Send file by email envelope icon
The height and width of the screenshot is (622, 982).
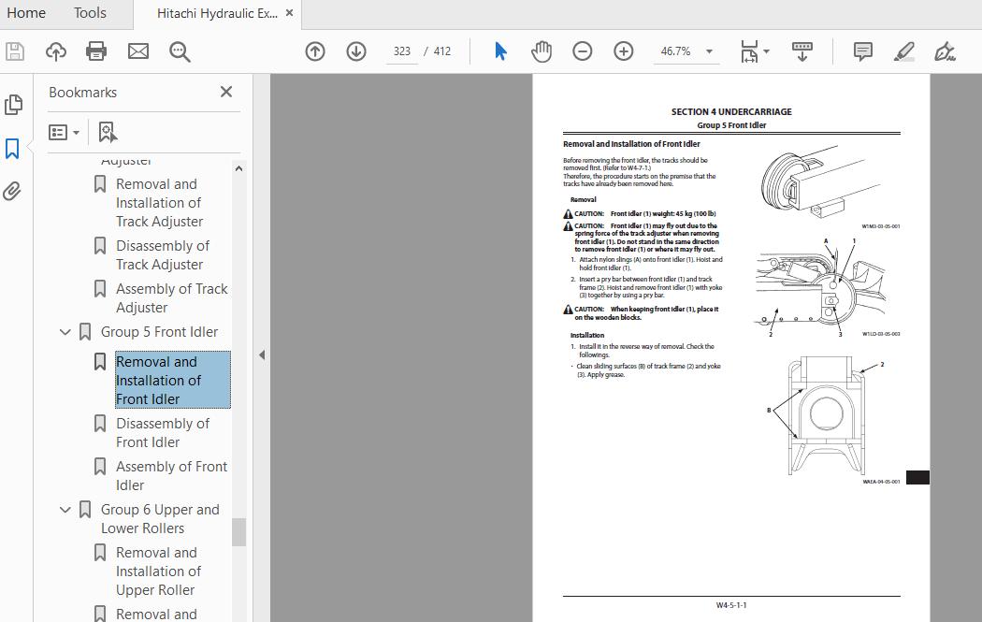coord(138,51)
